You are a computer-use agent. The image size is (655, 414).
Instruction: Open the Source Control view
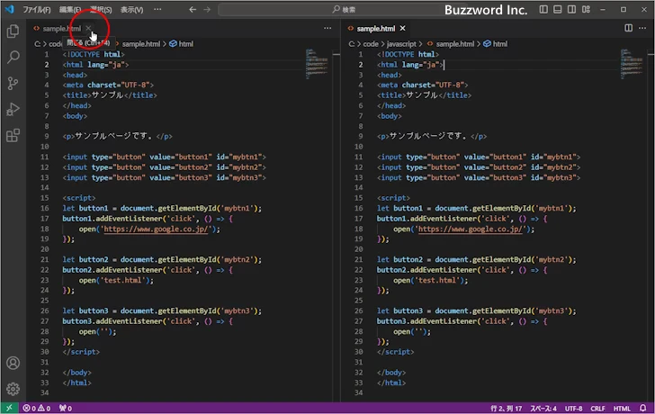click(x=13, y=83)
